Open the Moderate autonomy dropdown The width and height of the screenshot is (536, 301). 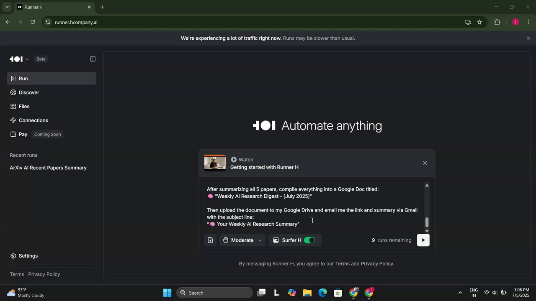[242, 240]
